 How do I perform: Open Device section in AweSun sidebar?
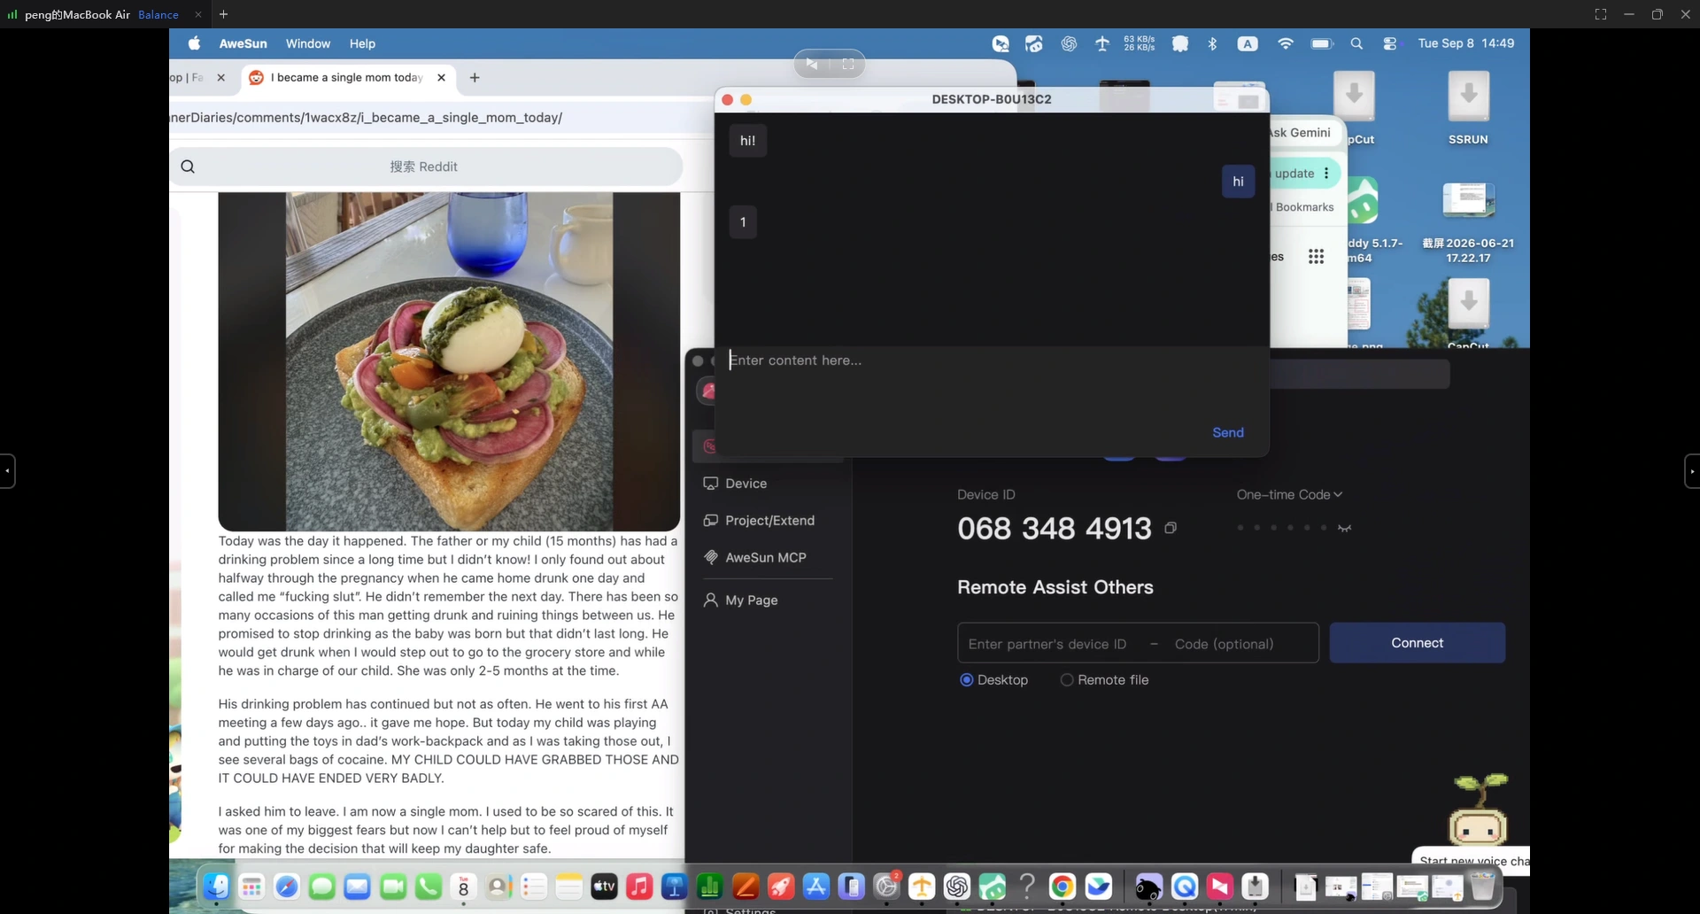pos(735,484)
